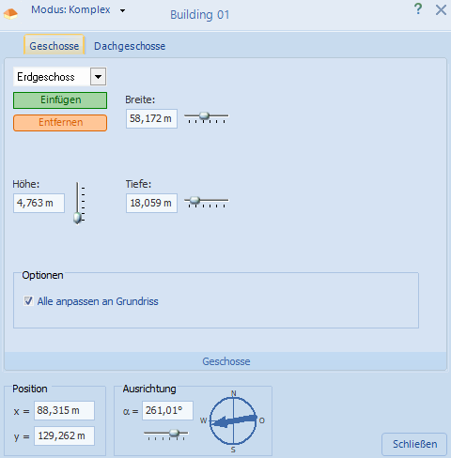Click the orange building icon in title bar
The height and width of the screenshot is (458, 451).
[x=10, y=14]
